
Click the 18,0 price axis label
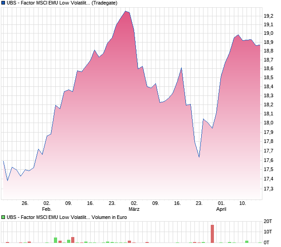pos(268,123)
